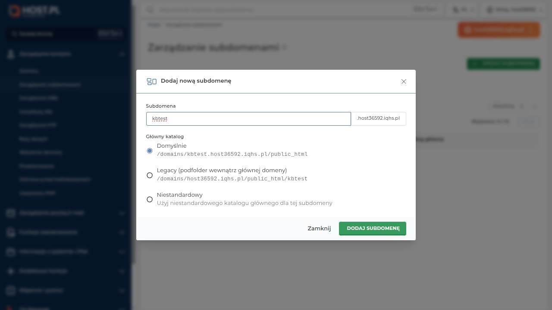Collapse the first sidebar section with user icon

pos(122,54)
